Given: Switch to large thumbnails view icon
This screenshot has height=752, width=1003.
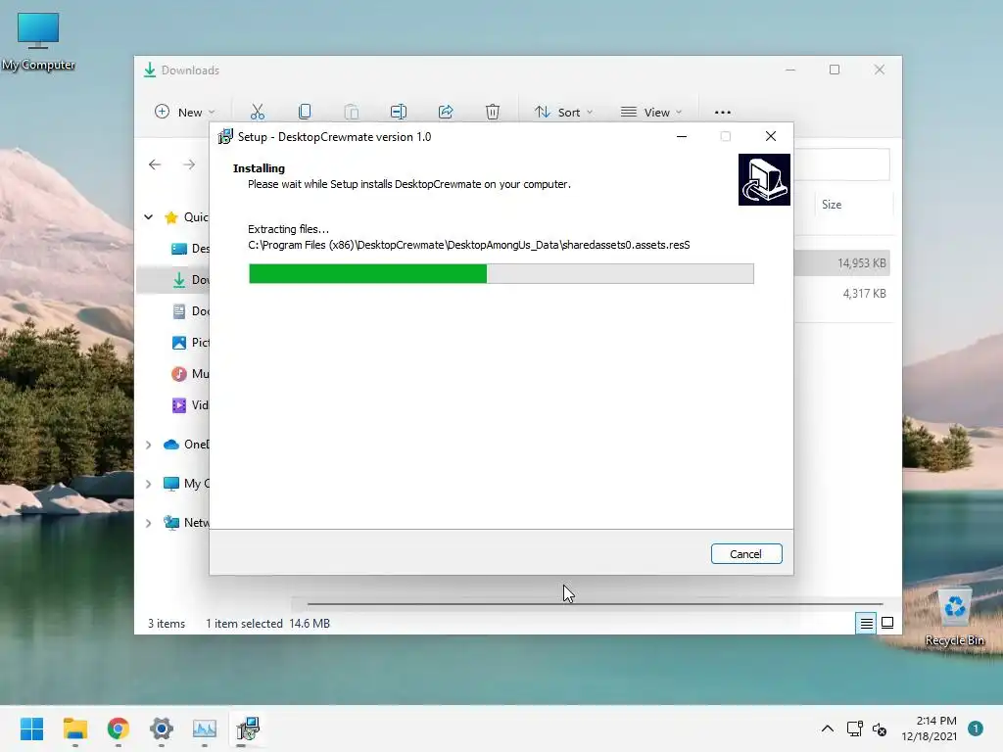Looking at the screenshot, I should click(x=887, y=623).
